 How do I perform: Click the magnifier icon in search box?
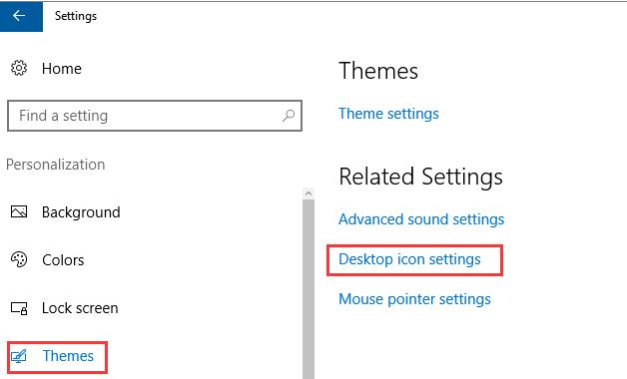click(x=289, y=116)
